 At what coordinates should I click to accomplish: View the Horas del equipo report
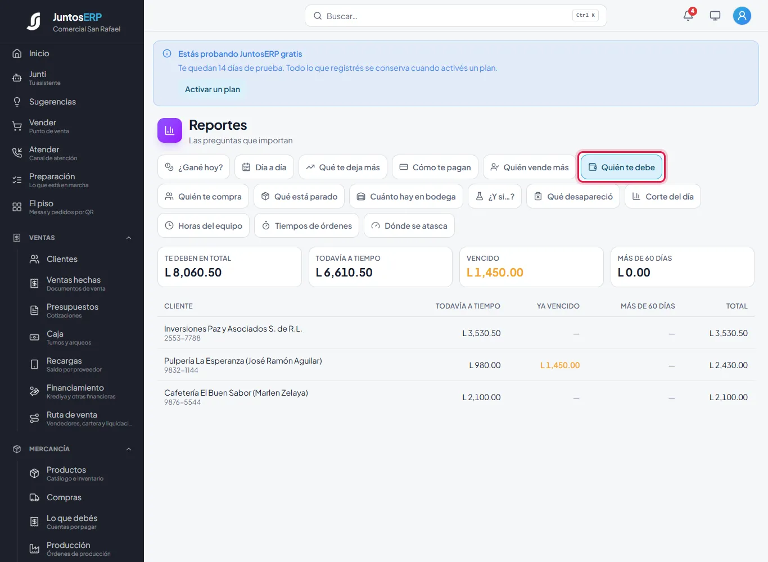tap(204, 226)
